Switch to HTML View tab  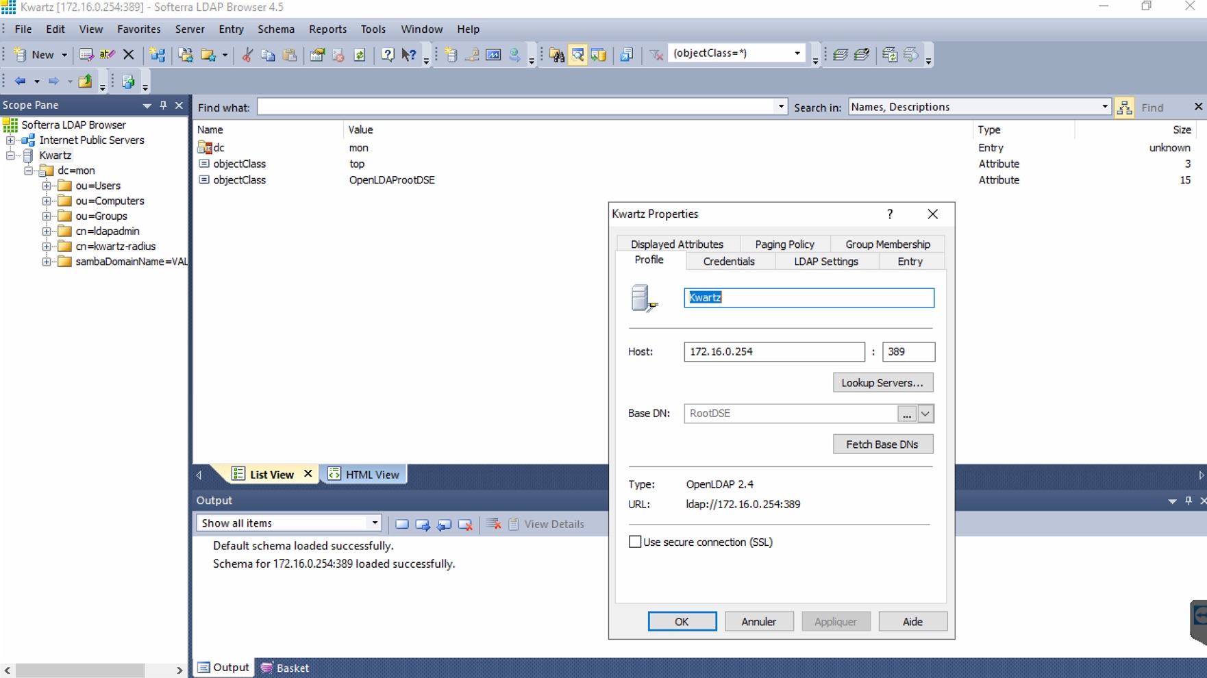364,475
